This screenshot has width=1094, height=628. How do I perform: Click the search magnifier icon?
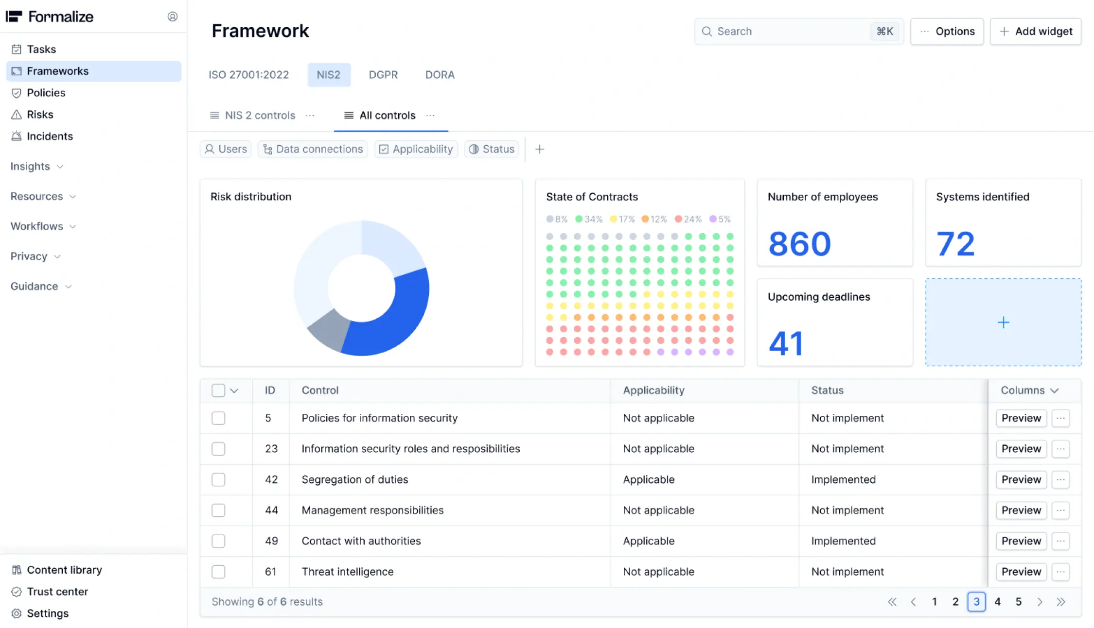pyautogui.click(x=707, y=32)
